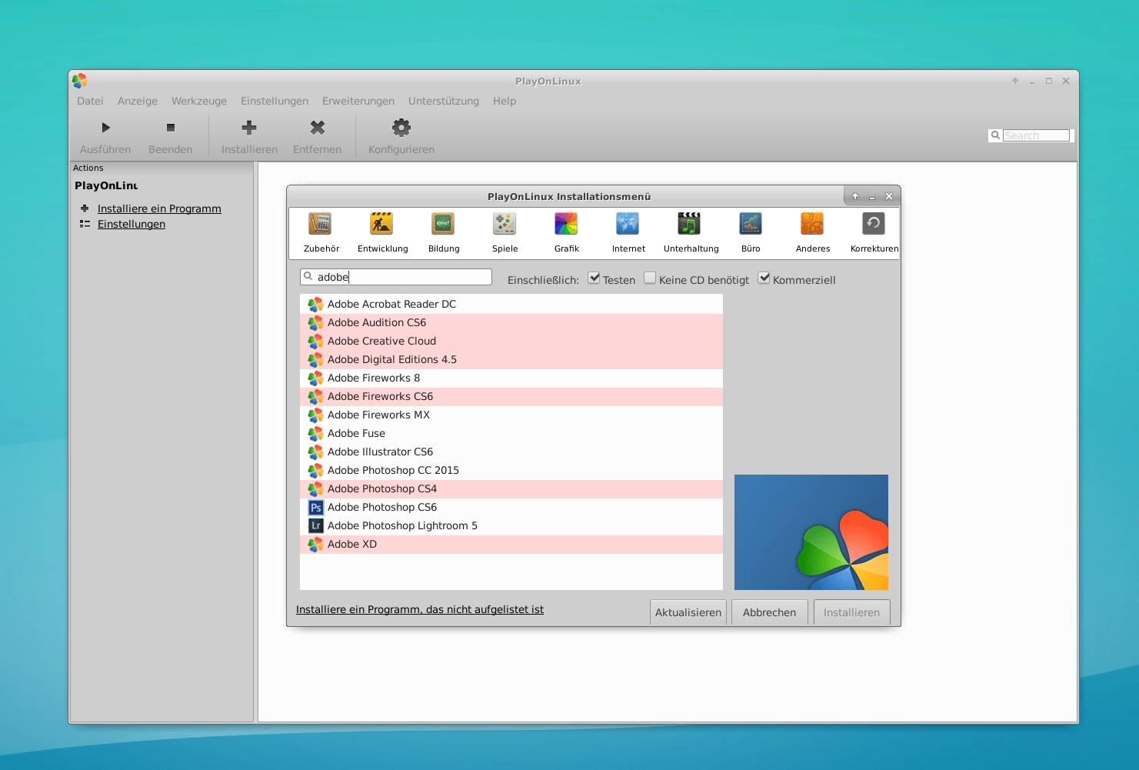Enable the Keine CD benötigt checkbox
Screen dimensions: 1139x770
(x=650, y=278)
